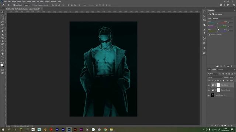The width and height of the screenshot is (236, 132).
Task: Select the Move tool in the toolbox
Action: coord(3,12)
